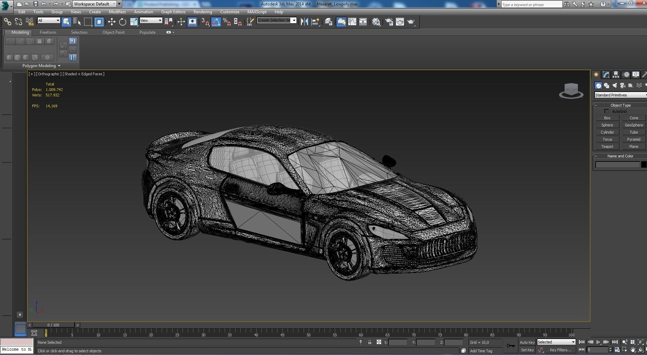Open Create Selection Set dropdown
The image size is (647, 355).
[x=277, y=20]
